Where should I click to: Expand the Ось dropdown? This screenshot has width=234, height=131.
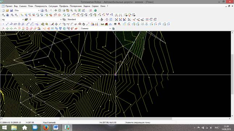(x=27, y=10)
